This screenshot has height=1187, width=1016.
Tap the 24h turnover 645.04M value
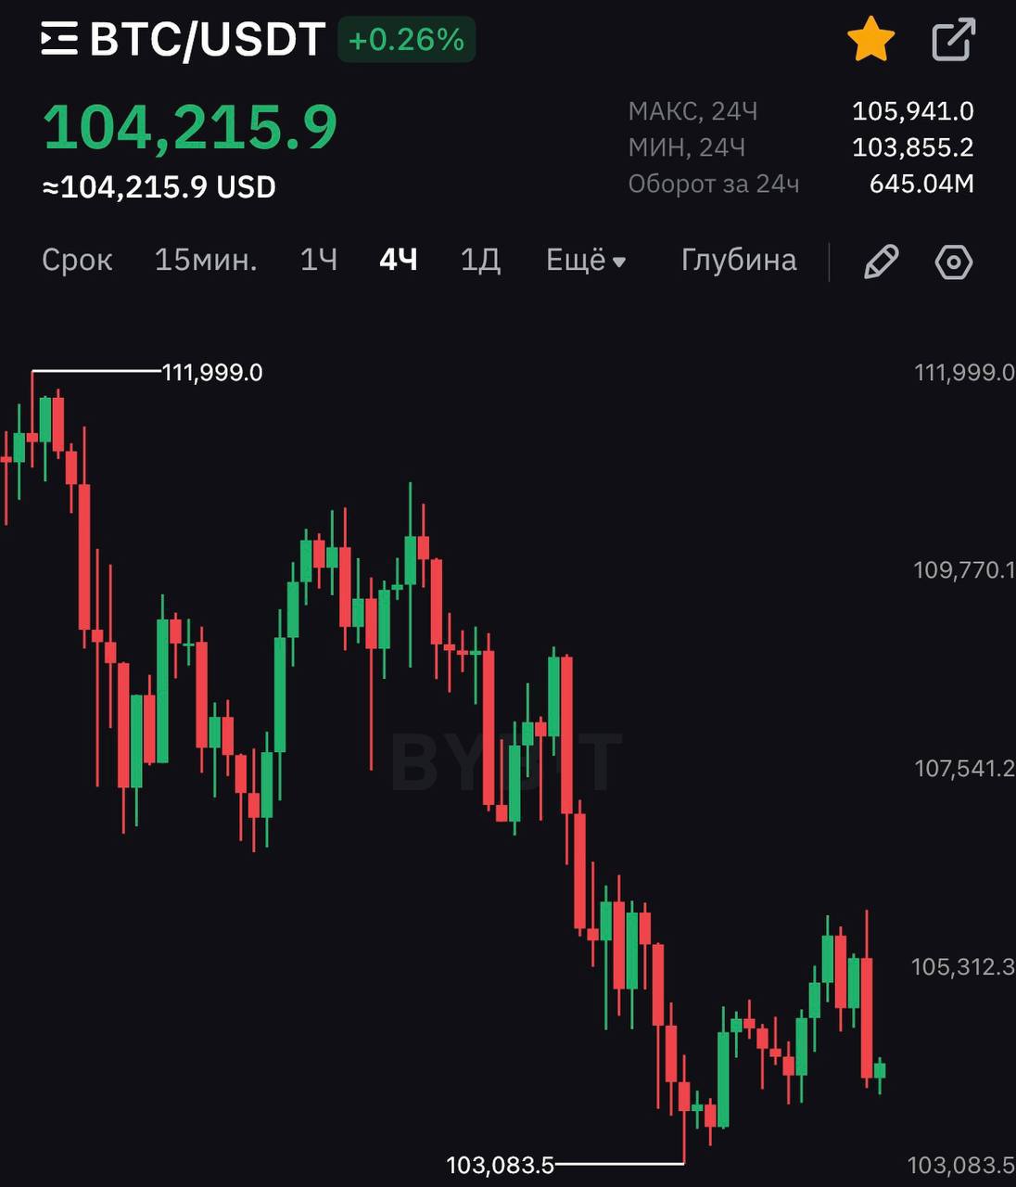tap(921, 184)
